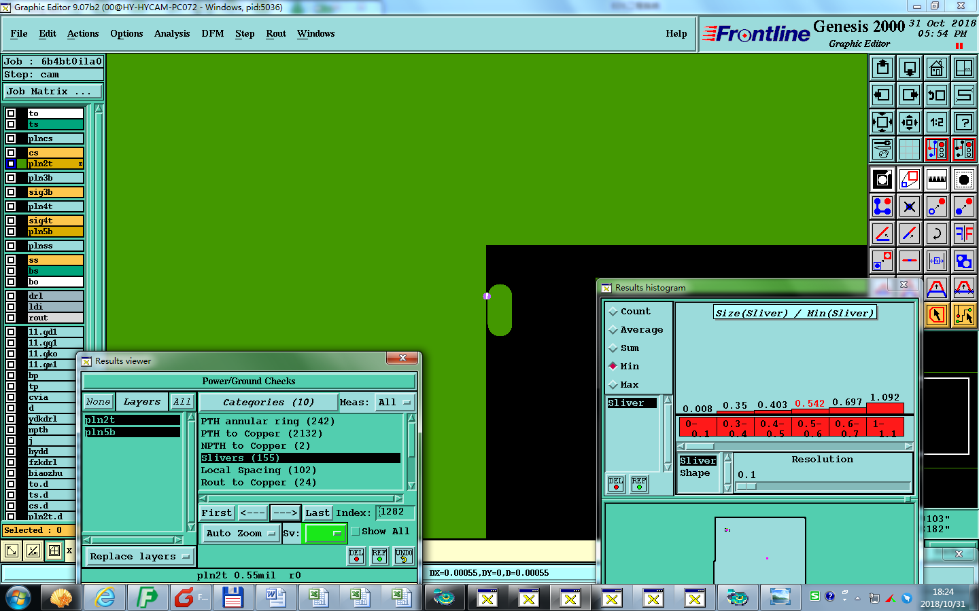Open the tools and palette settings icon
Screen dimensions: 979x611
pos(882,149)
